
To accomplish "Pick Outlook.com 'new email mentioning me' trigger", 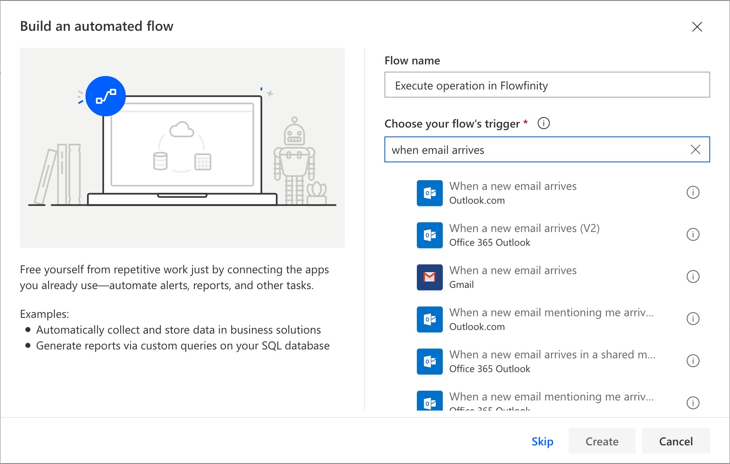I will coord(551,319).
